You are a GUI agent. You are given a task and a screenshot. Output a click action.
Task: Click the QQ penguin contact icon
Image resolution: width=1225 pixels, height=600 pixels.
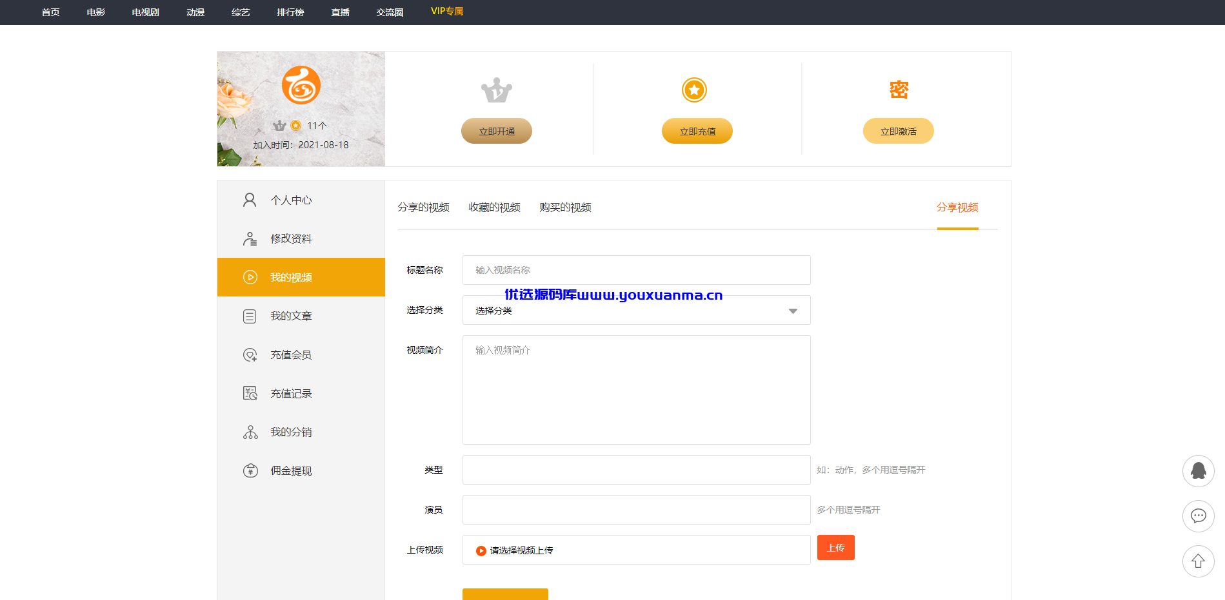[1198, 471]
